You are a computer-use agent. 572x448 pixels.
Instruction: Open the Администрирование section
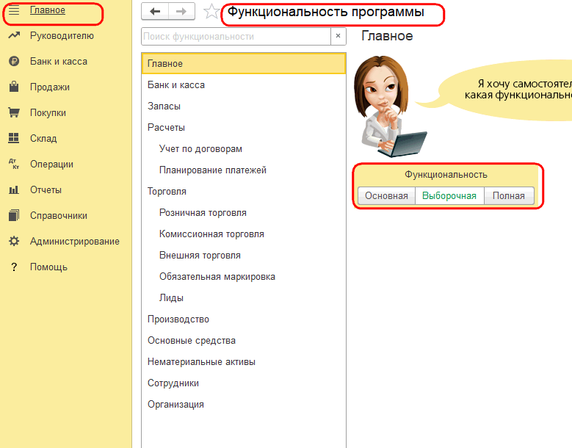point(75,241)
